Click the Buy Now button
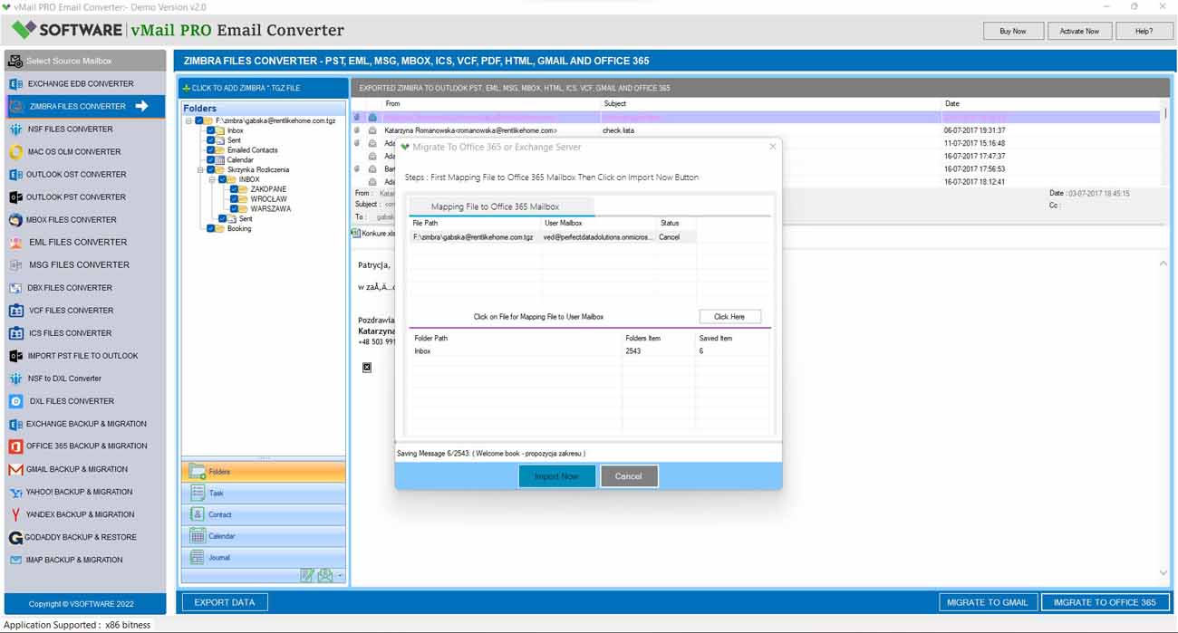Viewport: 1178px width, 633px height. [1012, 31]
